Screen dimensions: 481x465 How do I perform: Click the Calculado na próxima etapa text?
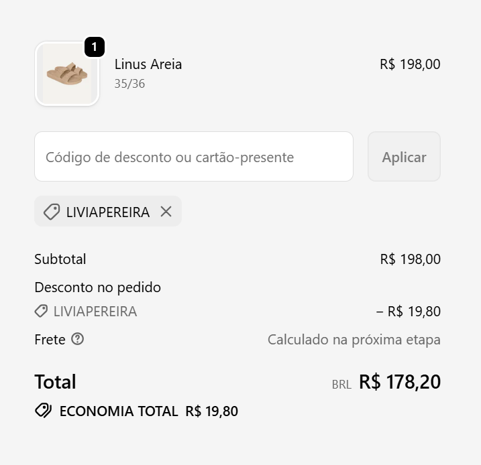coord(354,340)
